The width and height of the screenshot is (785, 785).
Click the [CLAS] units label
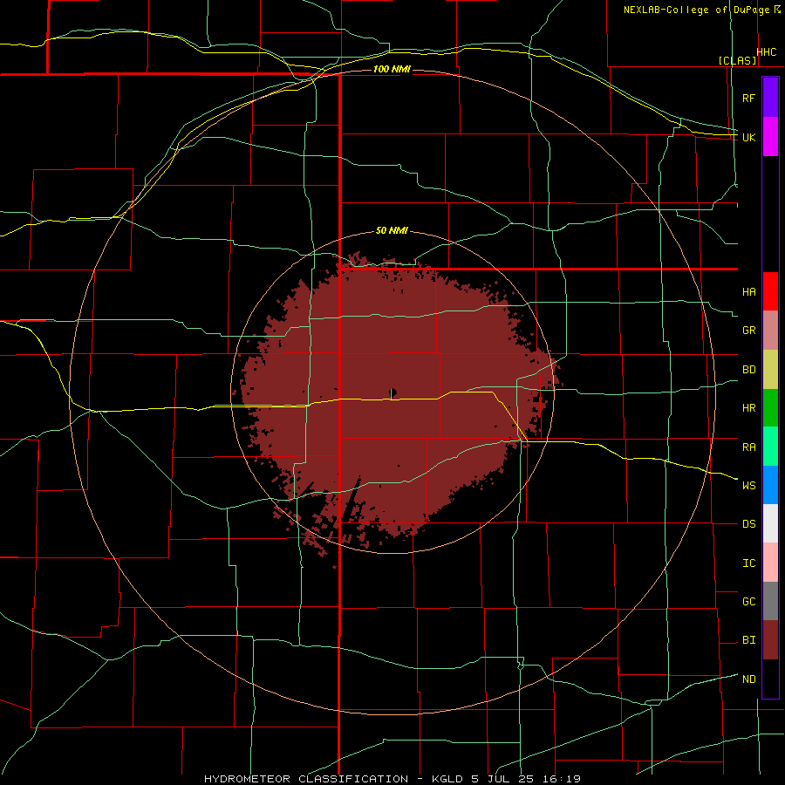(x=737, y=60)
